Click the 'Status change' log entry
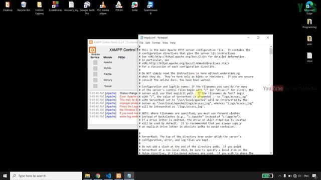Viewport: 321px width, 180px height. pos(128,93)
